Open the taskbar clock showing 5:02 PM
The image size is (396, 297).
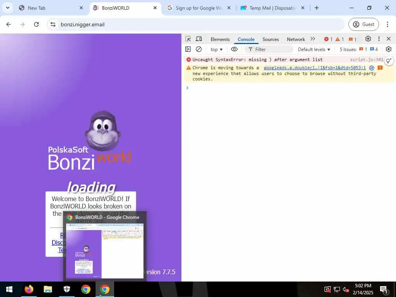363,289
